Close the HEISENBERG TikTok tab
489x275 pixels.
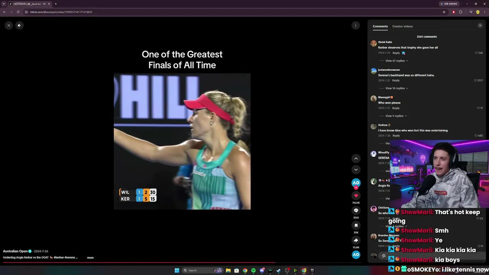49,4
